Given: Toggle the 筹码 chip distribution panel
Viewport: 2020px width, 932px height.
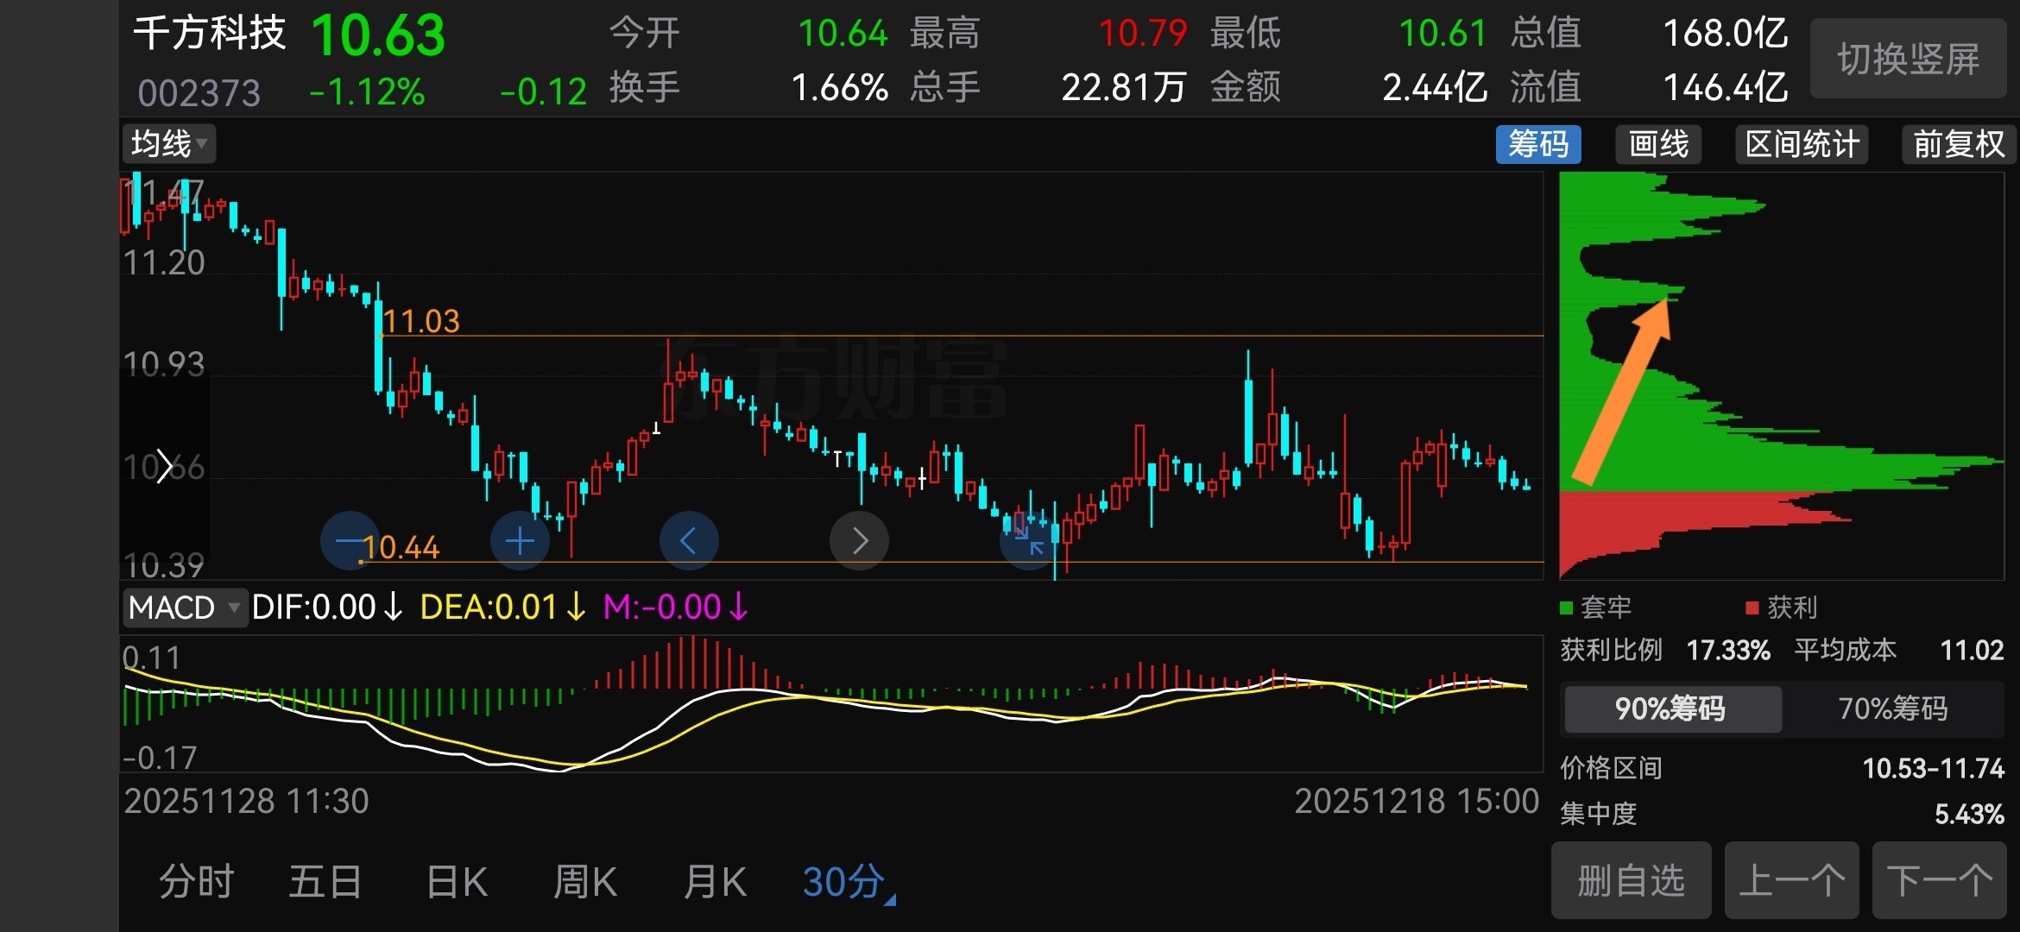Looking at the screenshot, I should (1538, 144).
